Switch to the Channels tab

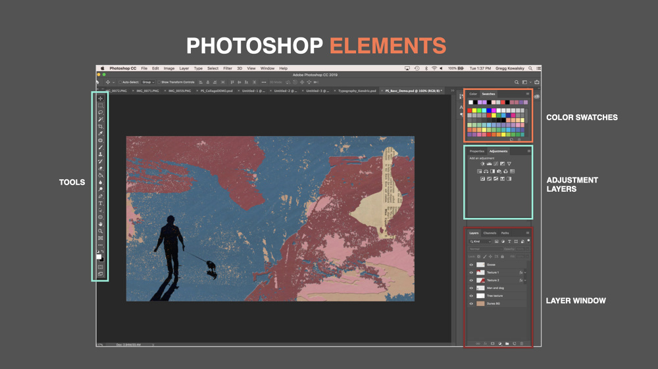point(490,233)
